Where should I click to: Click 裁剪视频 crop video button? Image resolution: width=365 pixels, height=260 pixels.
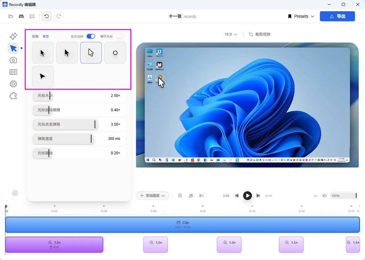point(259,34)
